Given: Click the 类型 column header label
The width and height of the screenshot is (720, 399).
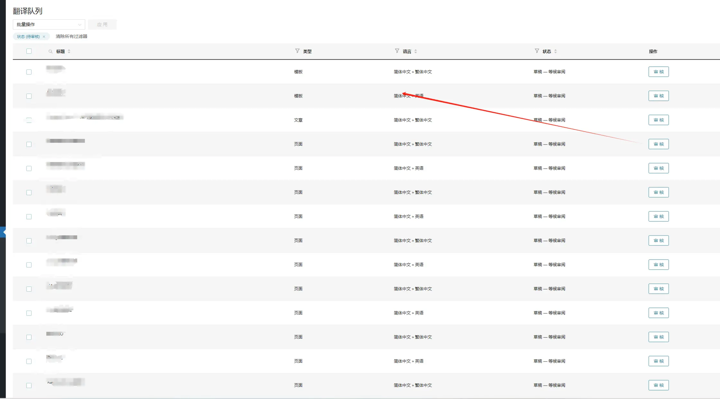Looking at the screenshot, I should 307,52.
